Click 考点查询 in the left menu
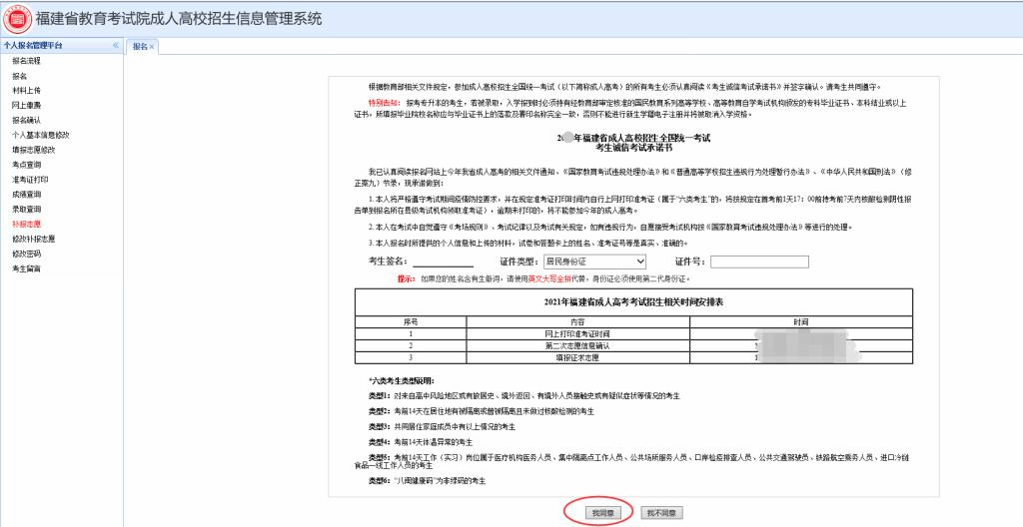This screenshot has height=527, width=1023. coord(26,165)
